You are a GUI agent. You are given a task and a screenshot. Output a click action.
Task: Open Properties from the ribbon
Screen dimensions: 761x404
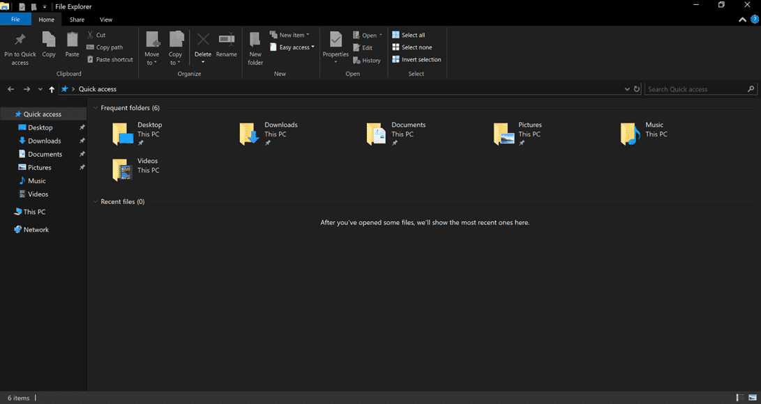click(x=336, y=40)
